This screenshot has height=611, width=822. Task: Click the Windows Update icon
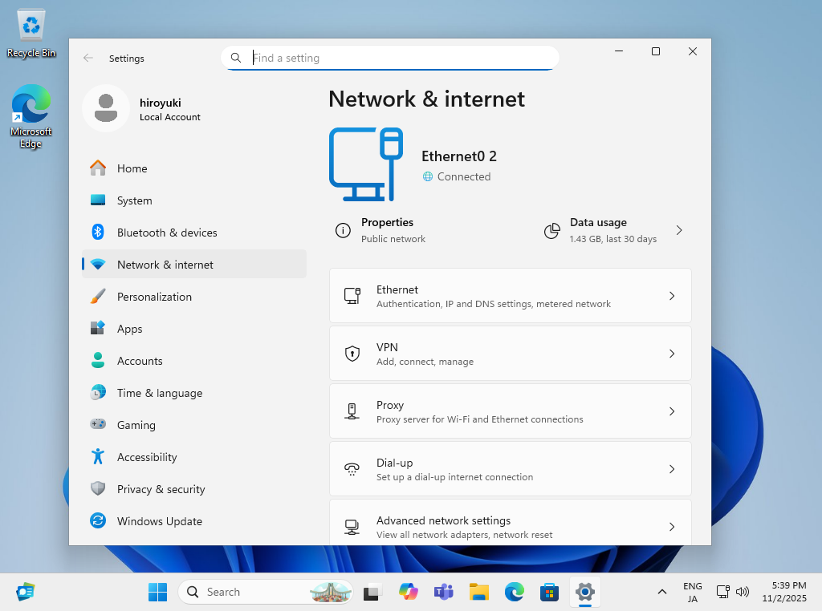point(98,520)
